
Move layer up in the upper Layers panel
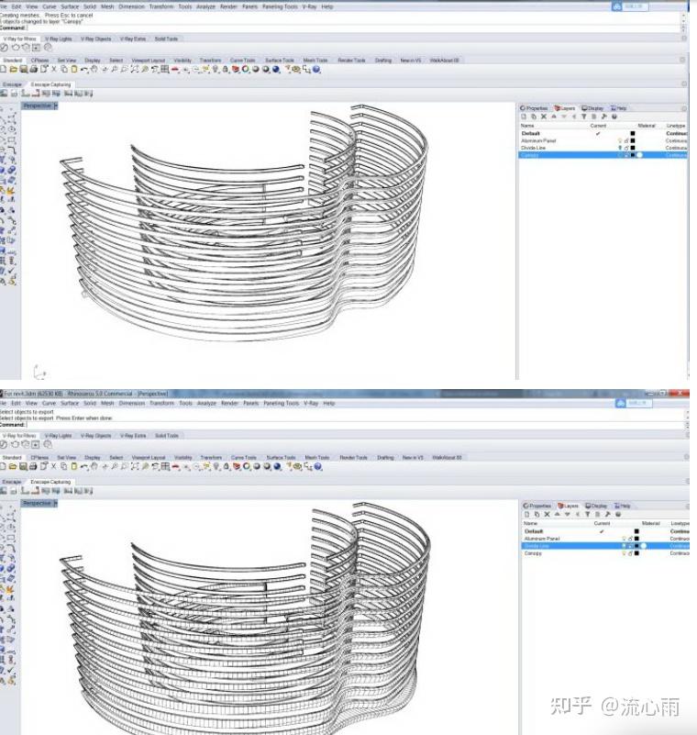click(x=554, y=117)
